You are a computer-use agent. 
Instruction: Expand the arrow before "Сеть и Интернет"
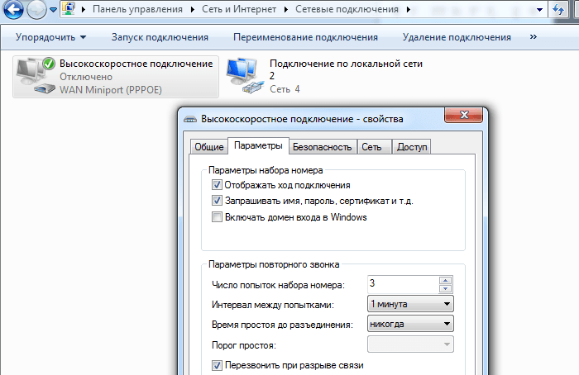pos(193,10)
